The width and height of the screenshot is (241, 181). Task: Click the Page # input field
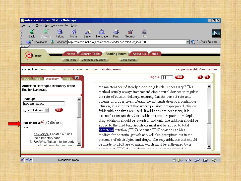click(167, 77)
